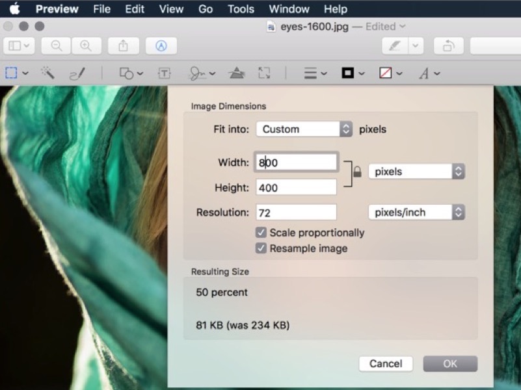The width and height of the screenshot is (521, 390).
Task: Expand the selection tools chevron
Action: tap(25, 73)
